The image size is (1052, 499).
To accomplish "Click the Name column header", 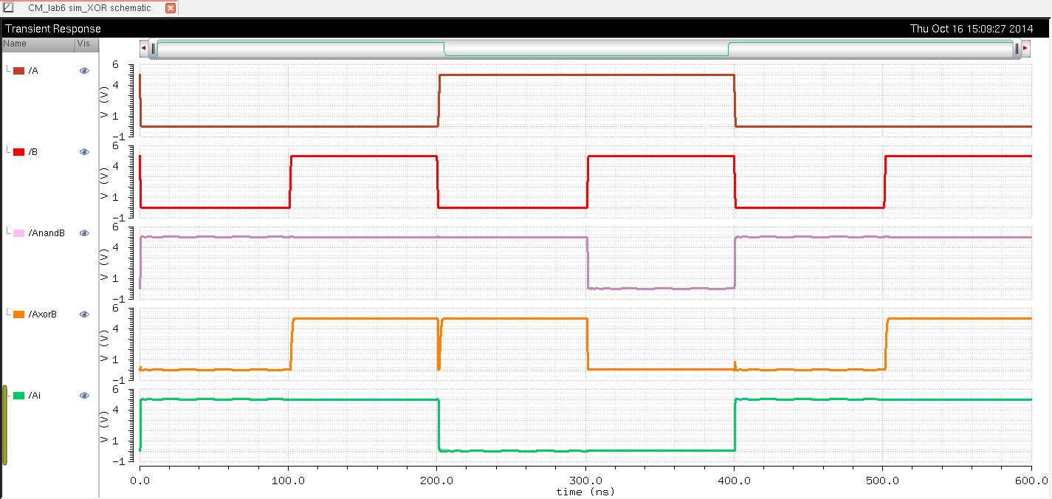I will pyautogui.click(x=38, y=44).
